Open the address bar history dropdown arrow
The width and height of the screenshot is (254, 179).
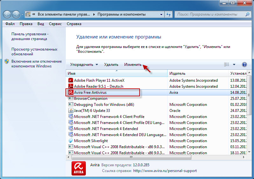tap(161, 14)
